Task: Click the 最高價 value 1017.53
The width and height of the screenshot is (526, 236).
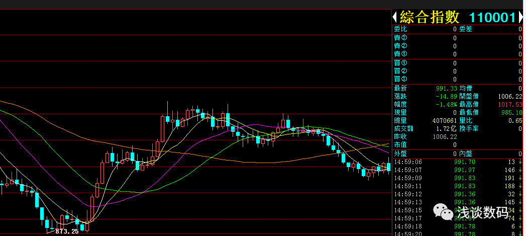Action: tap(510, 105)
